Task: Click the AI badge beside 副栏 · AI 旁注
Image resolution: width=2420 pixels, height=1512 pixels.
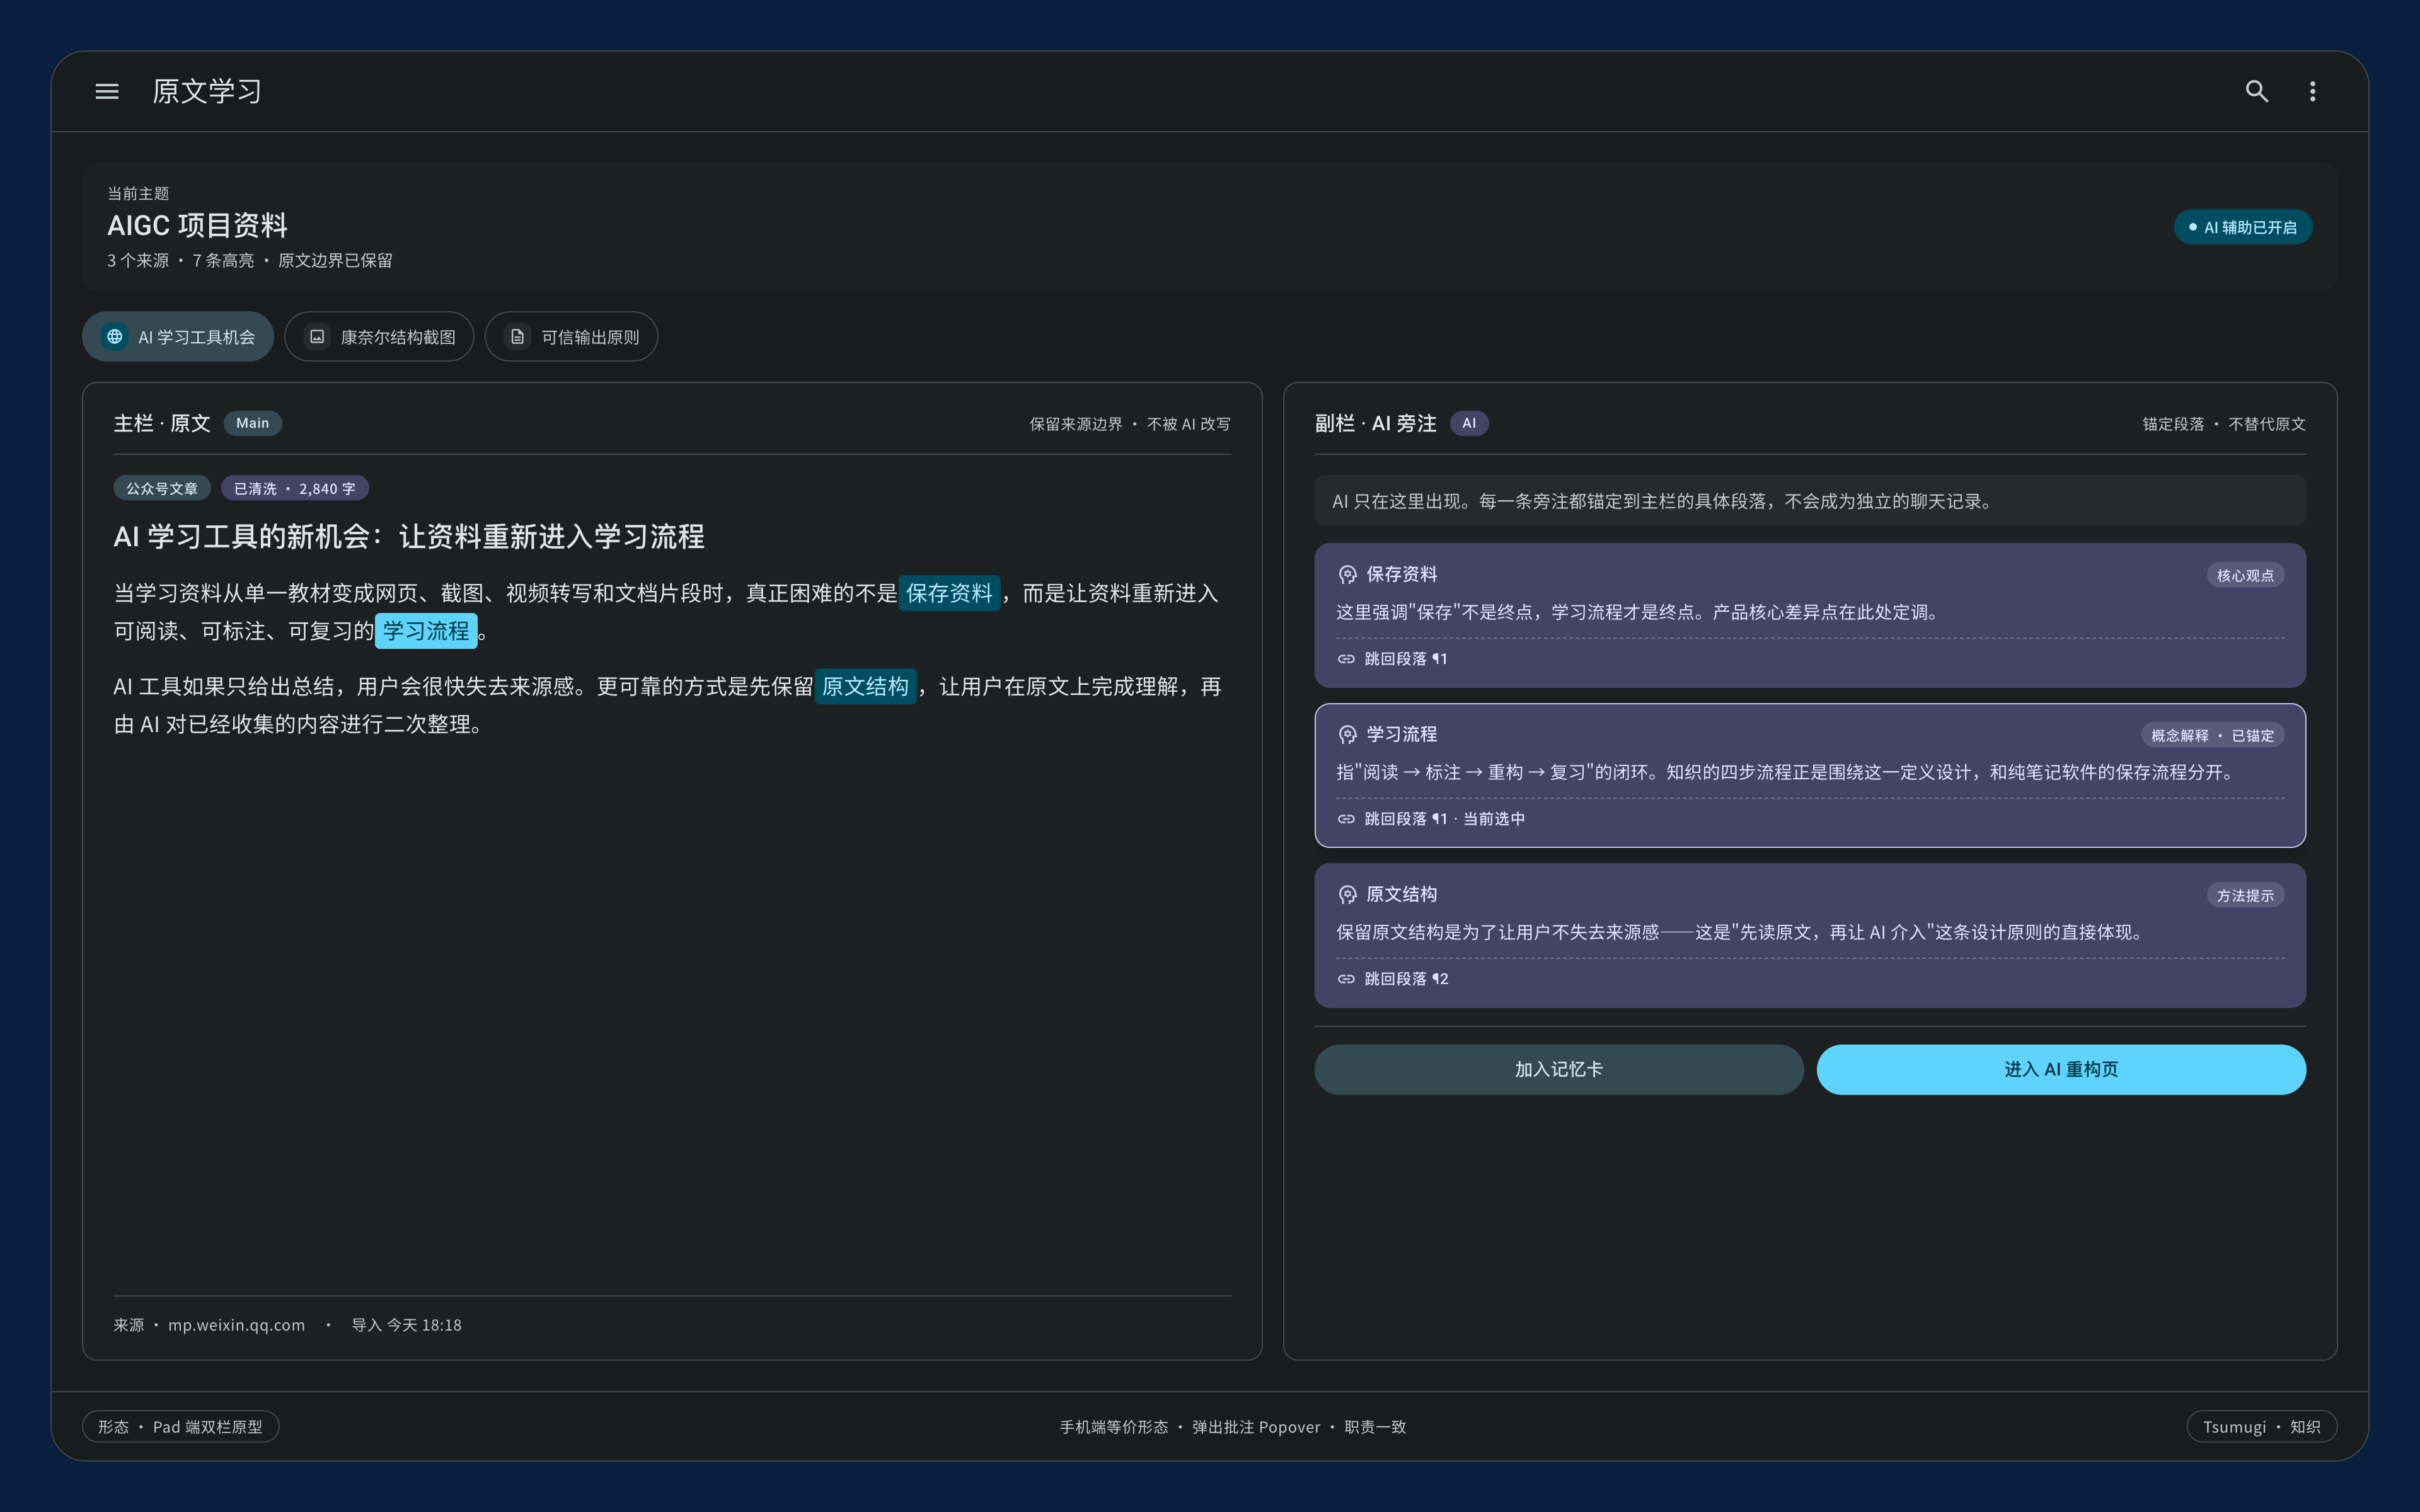Action: (1468, 423)
